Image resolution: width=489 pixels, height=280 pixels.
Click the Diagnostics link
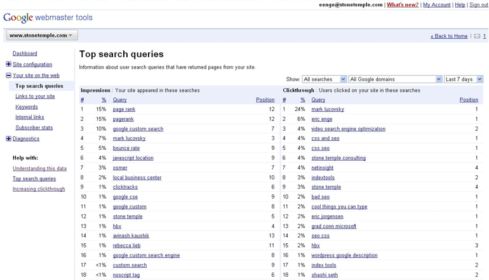(x=26, y=139)
